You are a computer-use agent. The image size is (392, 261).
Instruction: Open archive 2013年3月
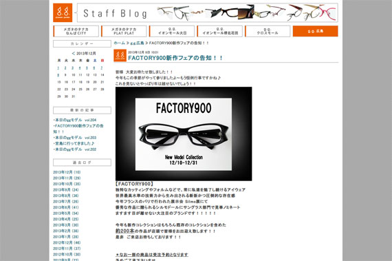pos(66,225)
